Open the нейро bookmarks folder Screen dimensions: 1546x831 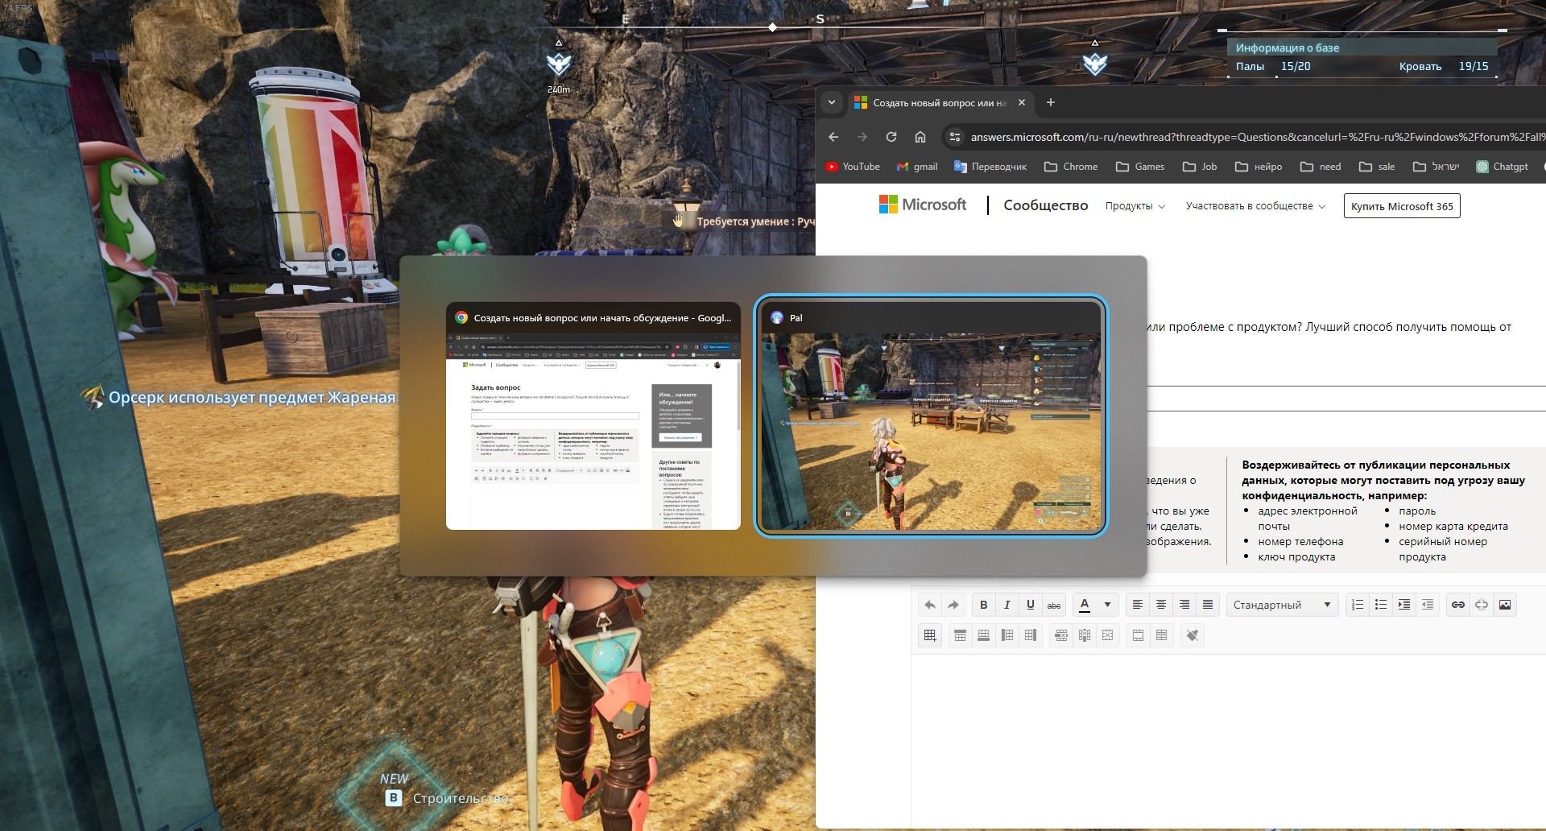click(x=1259, y=167)
